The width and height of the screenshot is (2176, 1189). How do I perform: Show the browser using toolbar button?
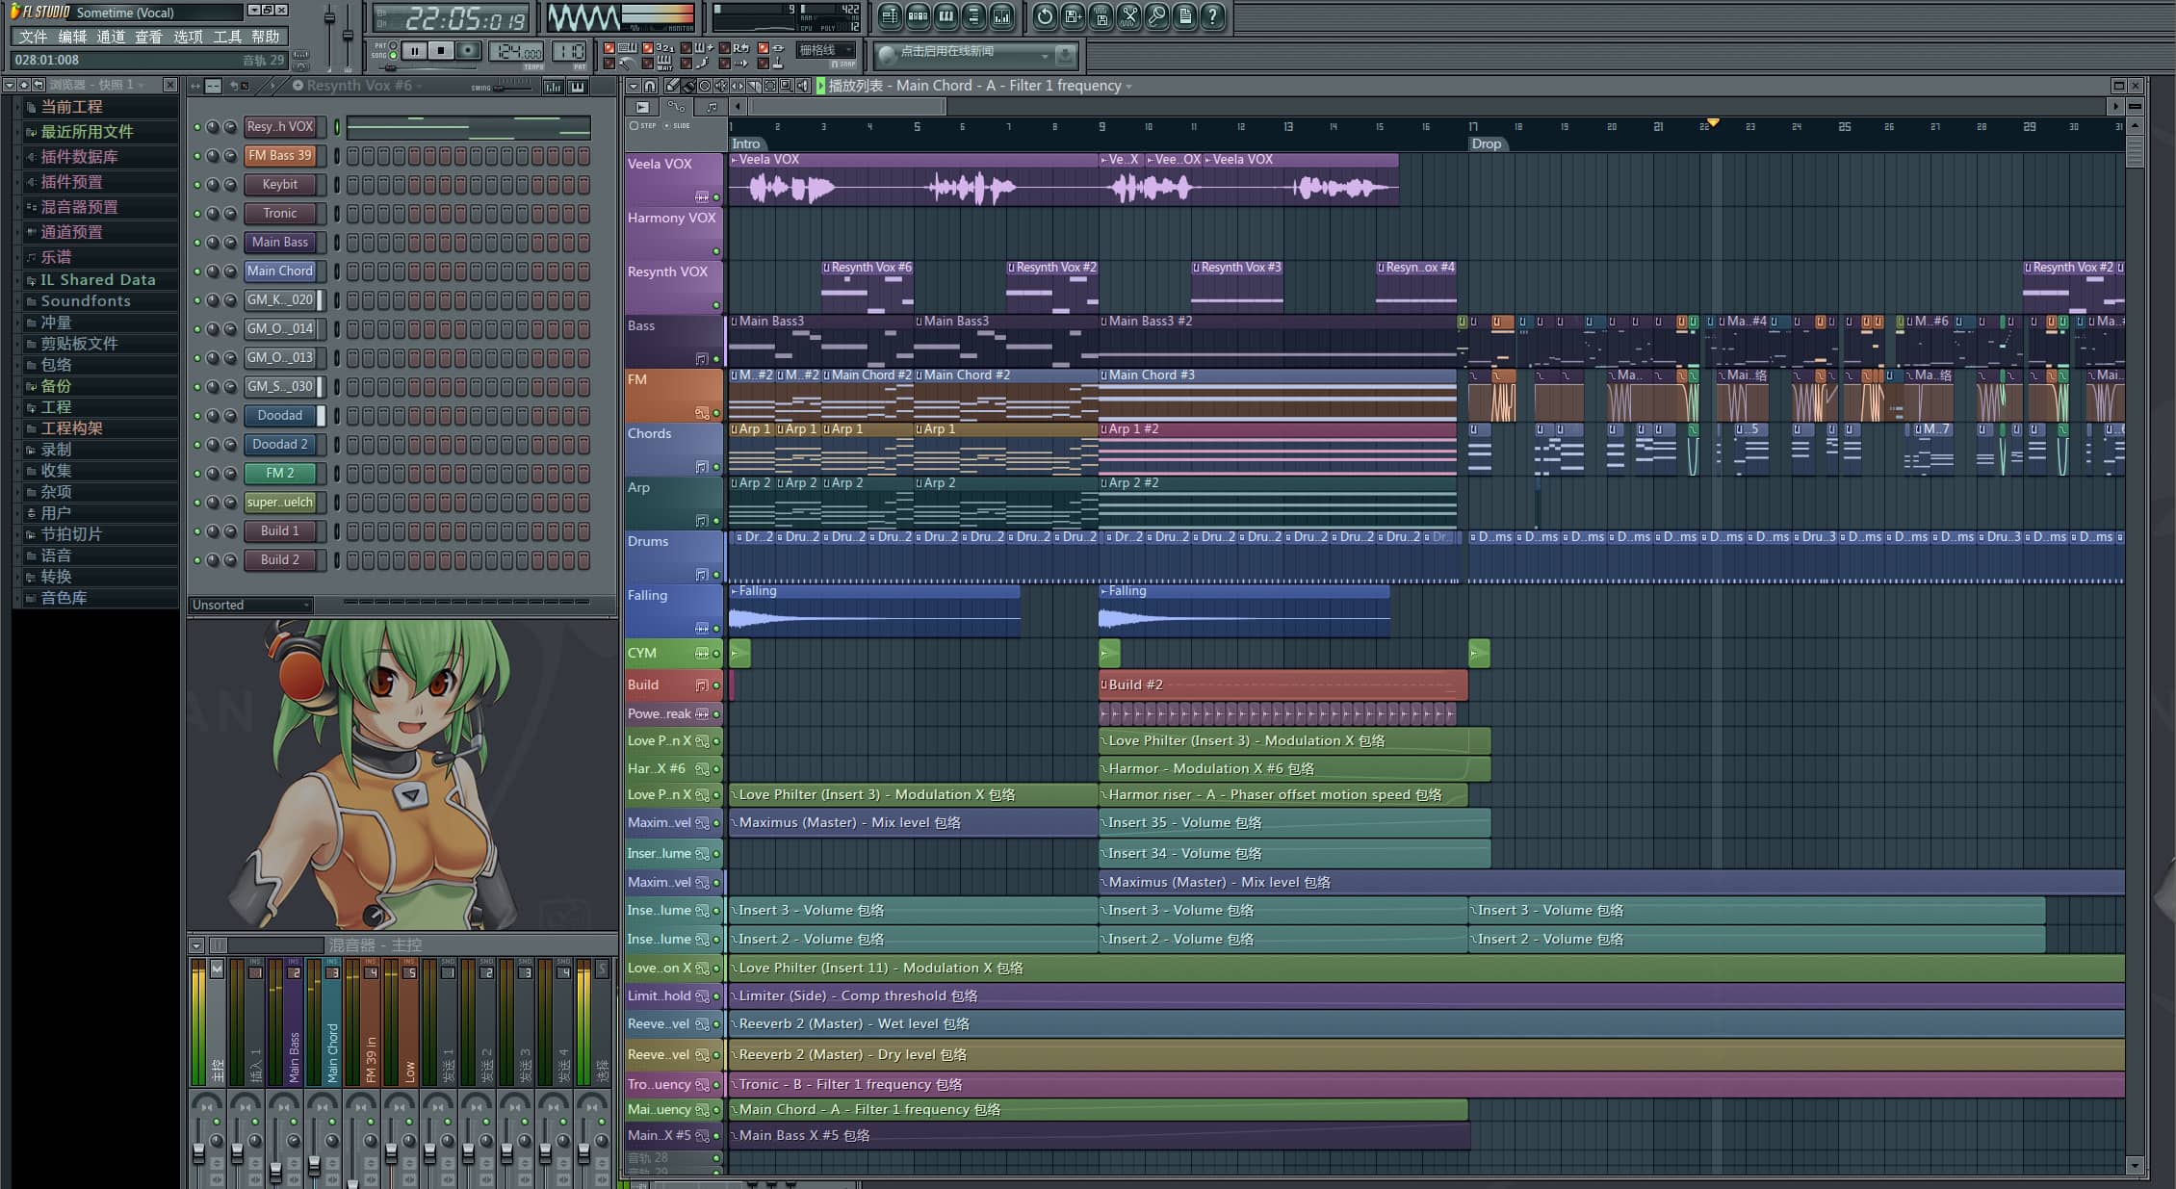(x=973, y=15)
